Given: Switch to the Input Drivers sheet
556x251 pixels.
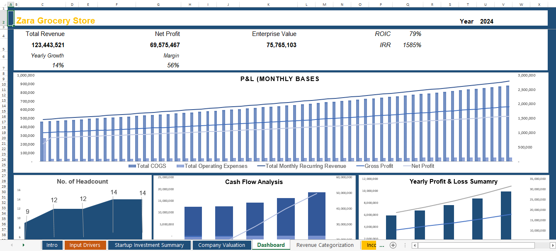Looking at the screenshot, I should point(85,245).
